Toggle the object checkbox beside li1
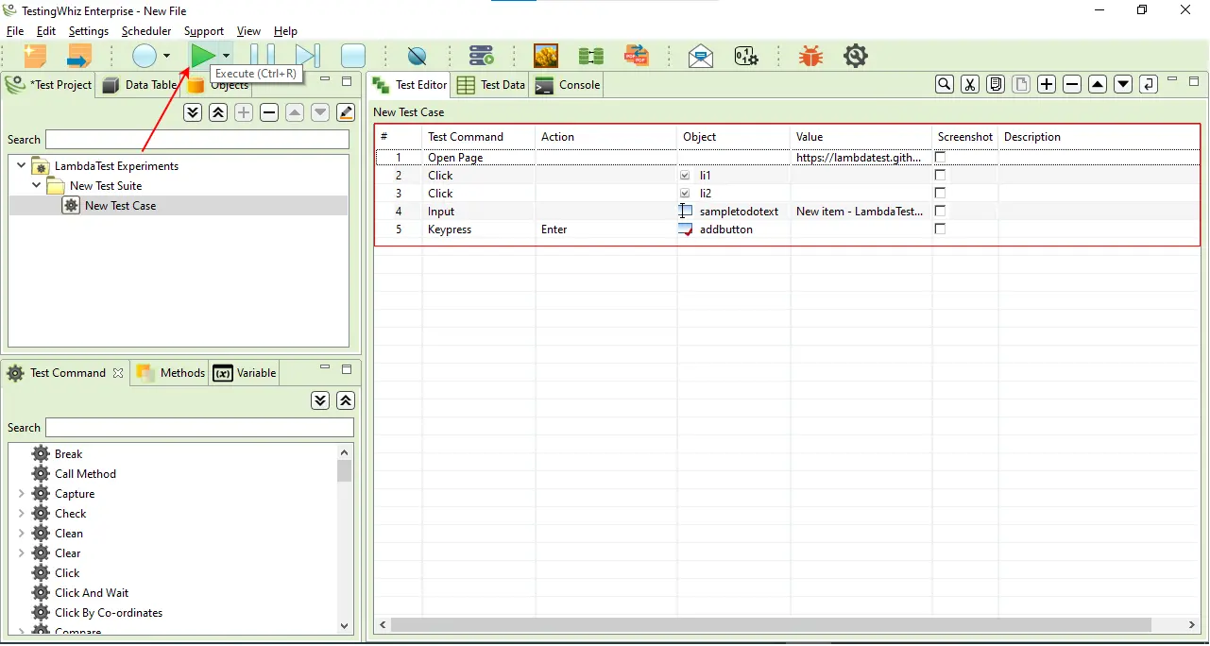1210x646 pixels. tap(685, 175)
